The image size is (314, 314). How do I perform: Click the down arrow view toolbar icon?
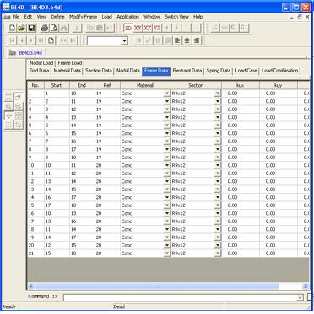176,28
